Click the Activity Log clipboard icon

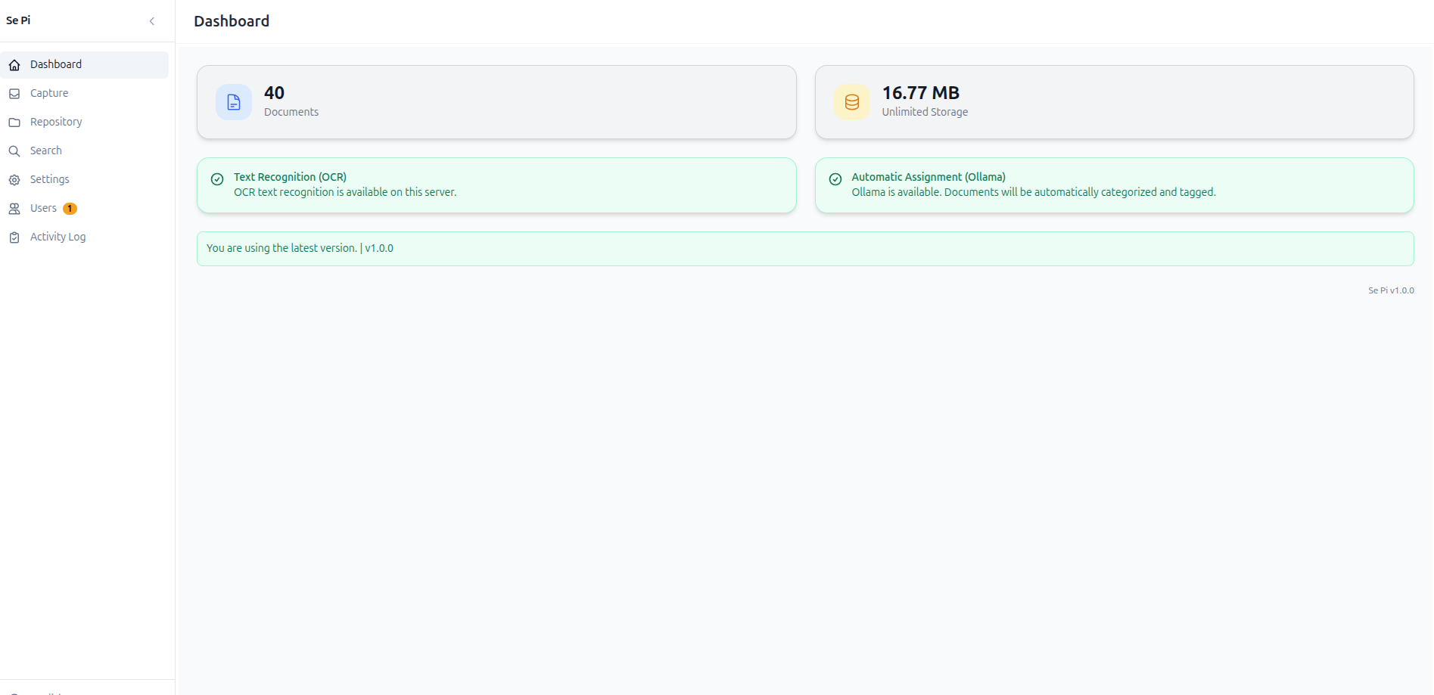tap(14, 237)
